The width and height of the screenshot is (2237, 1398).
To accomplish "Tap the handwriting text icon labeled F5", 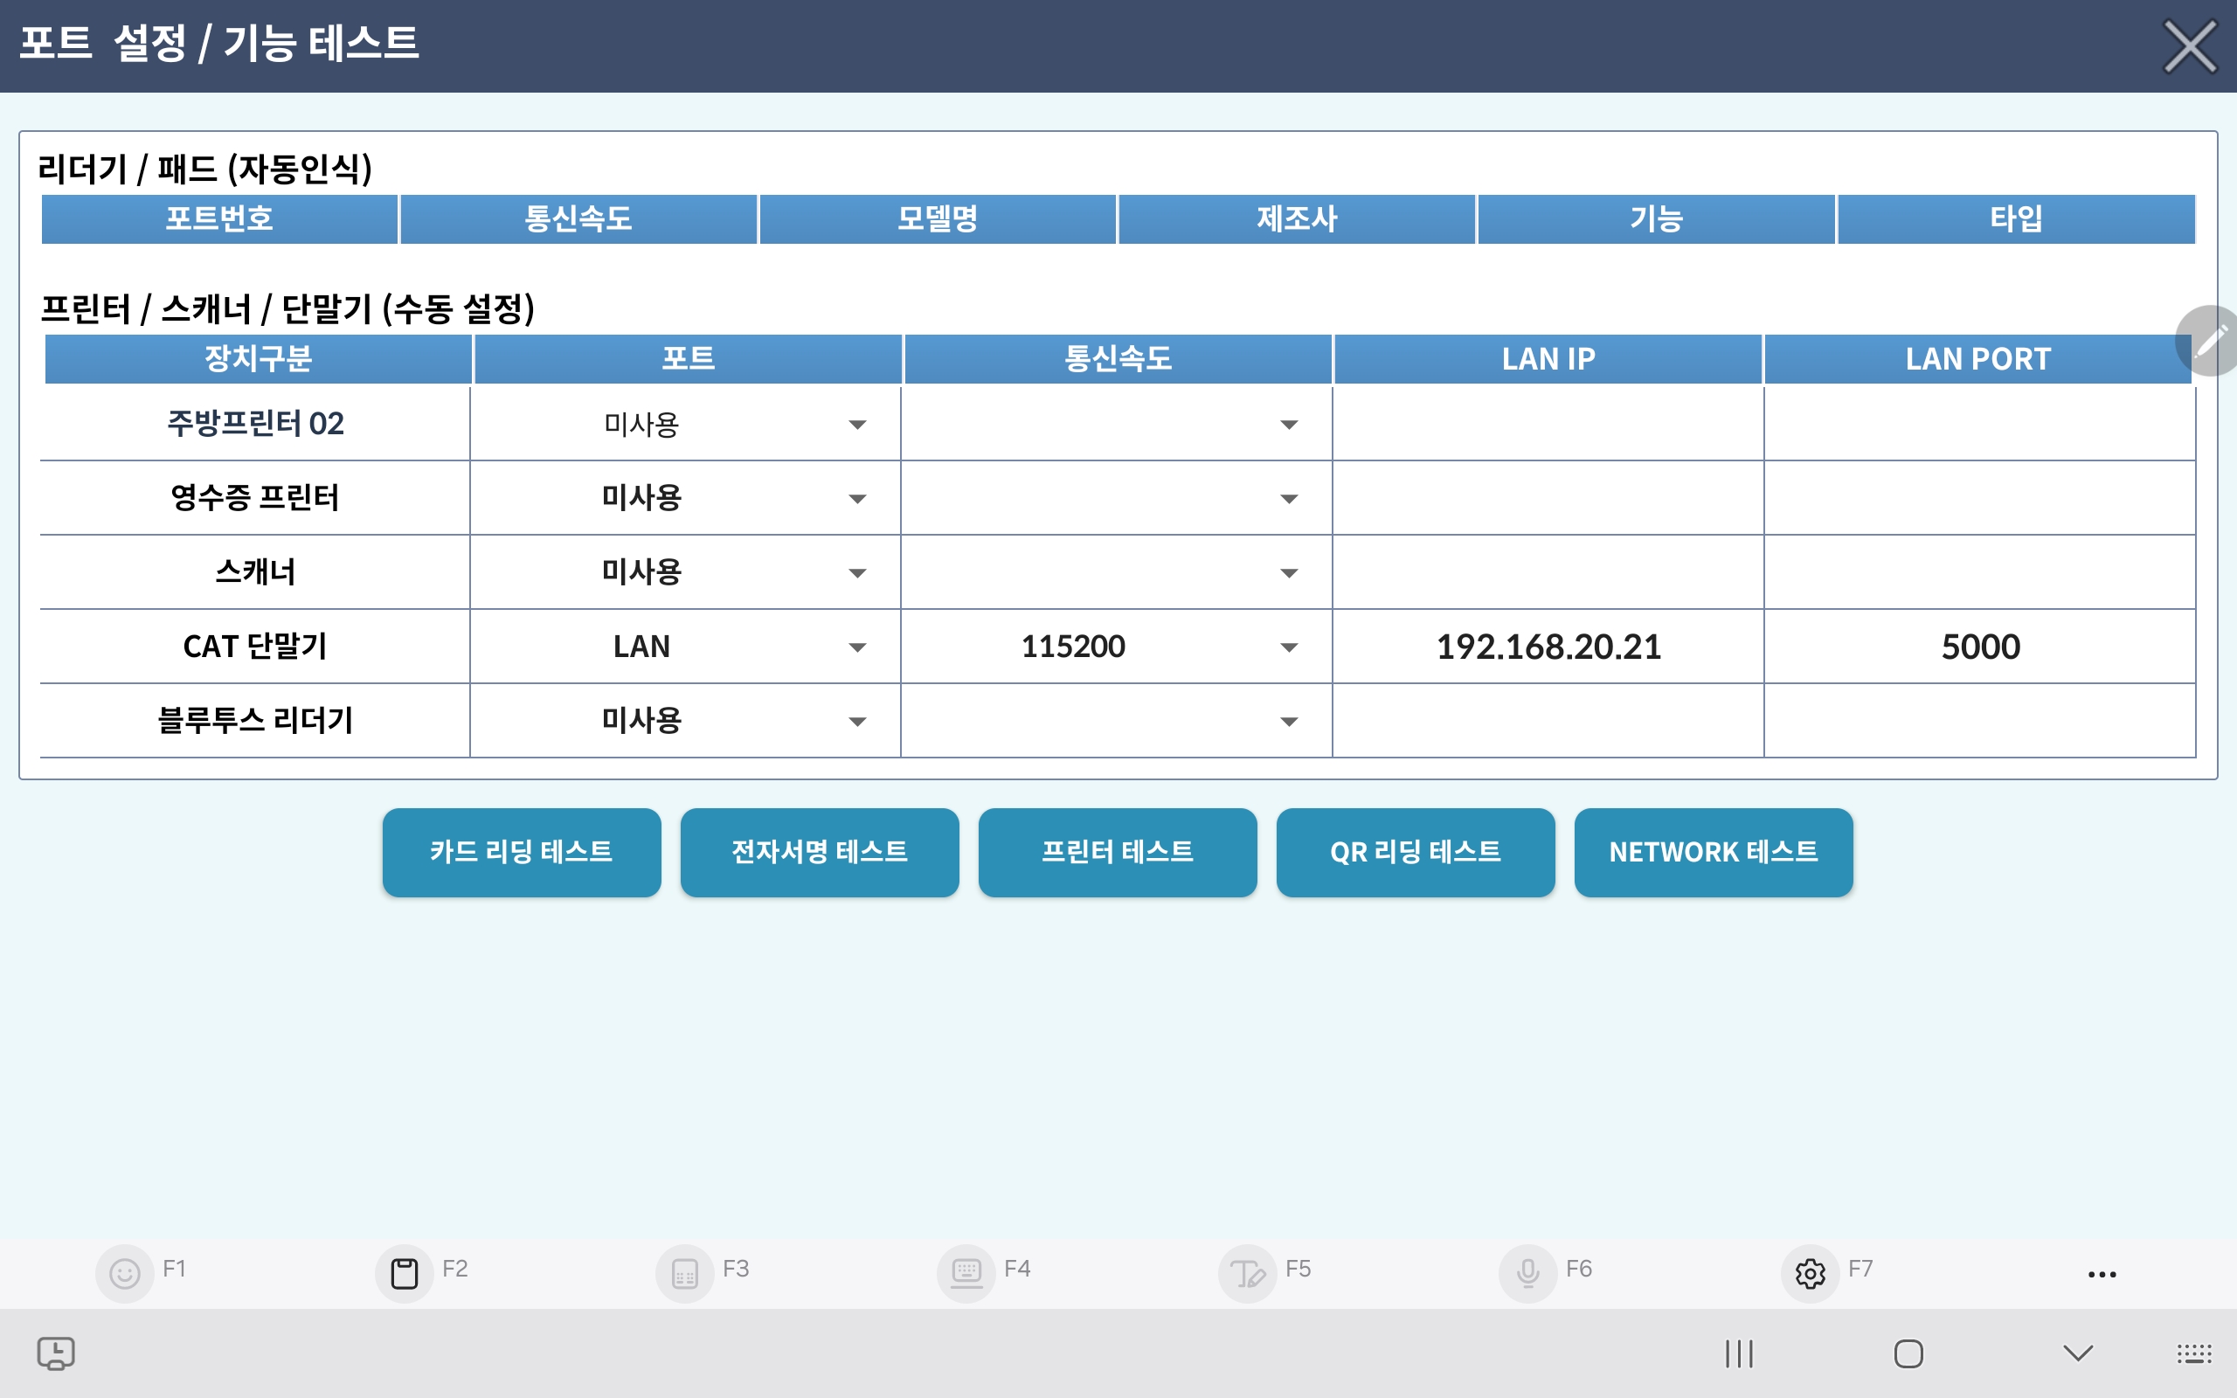I will 1247,1273.
